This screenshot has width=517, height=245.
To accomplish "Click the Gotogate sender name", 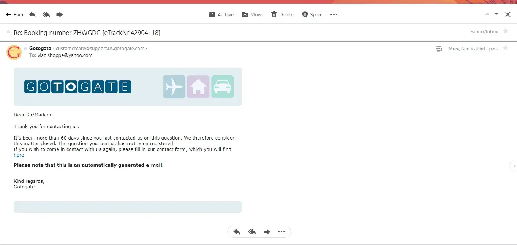I will 40,49.
